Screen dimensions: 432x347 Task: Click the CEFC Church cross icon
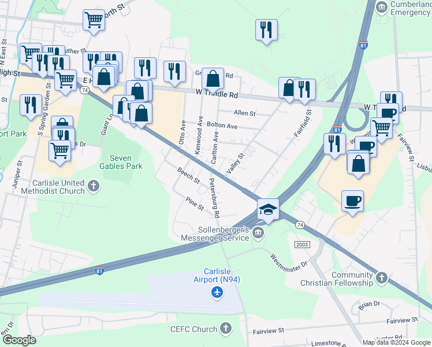pyautogui.click(x=226, y=328)
